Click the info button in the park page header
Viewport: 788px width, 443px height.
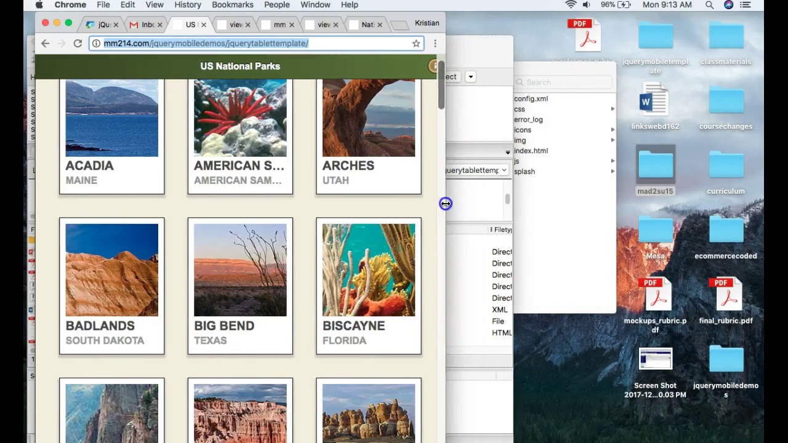pos(433,66)
